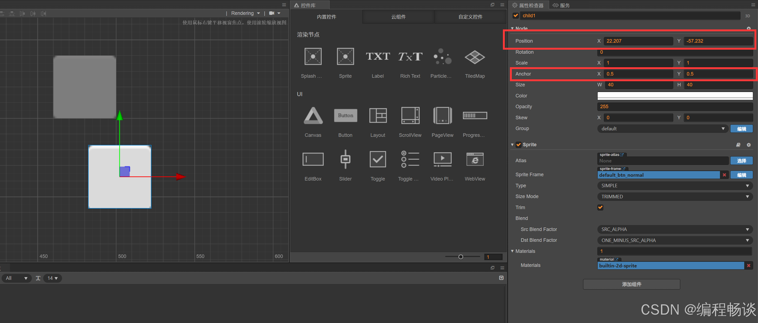This screenshot has height=323, width=758.
Task: Select the Canvas widget icon
Action: pyautogui.click(x=313, y=115)
